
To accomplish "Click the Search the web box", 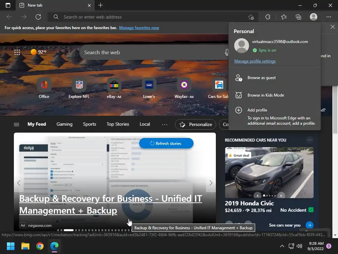I will pos(153,52).
